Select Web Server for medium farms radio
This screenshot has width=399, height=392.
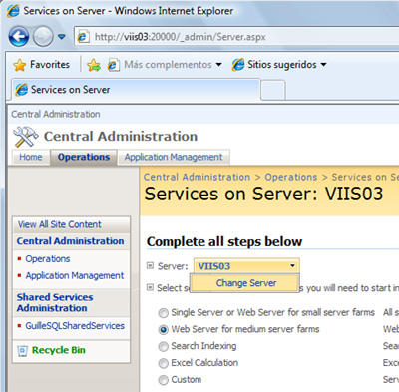tap(163, 329)
